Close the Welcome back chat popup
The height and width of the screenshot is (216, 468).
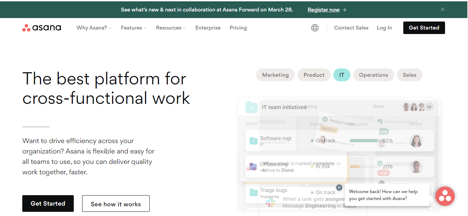339,188
